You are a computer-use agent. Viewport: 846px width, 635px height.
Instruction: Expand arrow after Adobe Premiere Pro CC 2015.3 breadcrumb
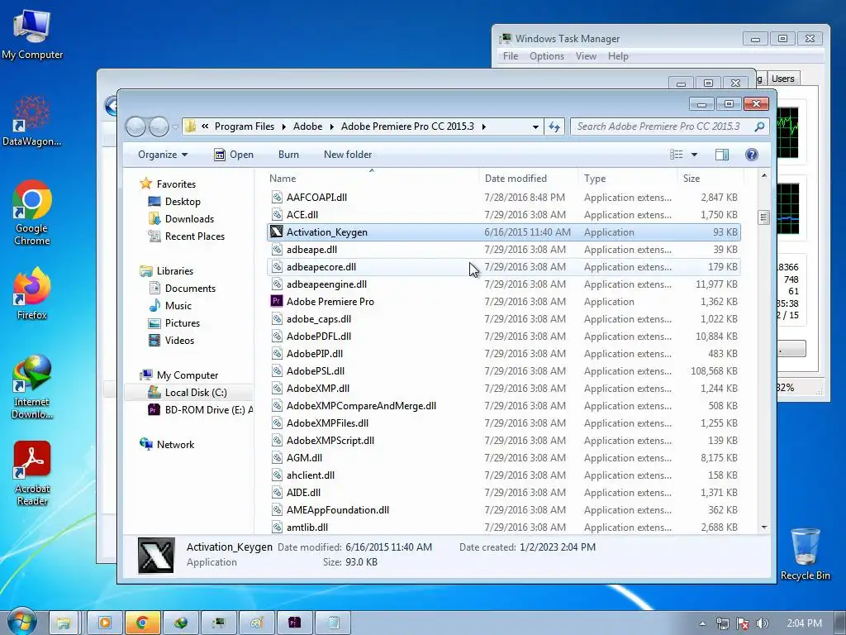pos(483,127)
